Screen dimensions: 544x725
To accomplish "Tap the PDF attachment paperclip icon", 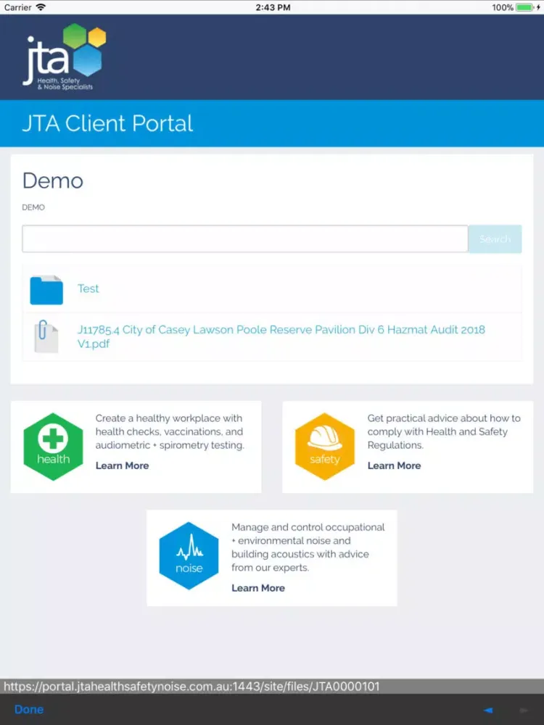I will tap(46, 336).
